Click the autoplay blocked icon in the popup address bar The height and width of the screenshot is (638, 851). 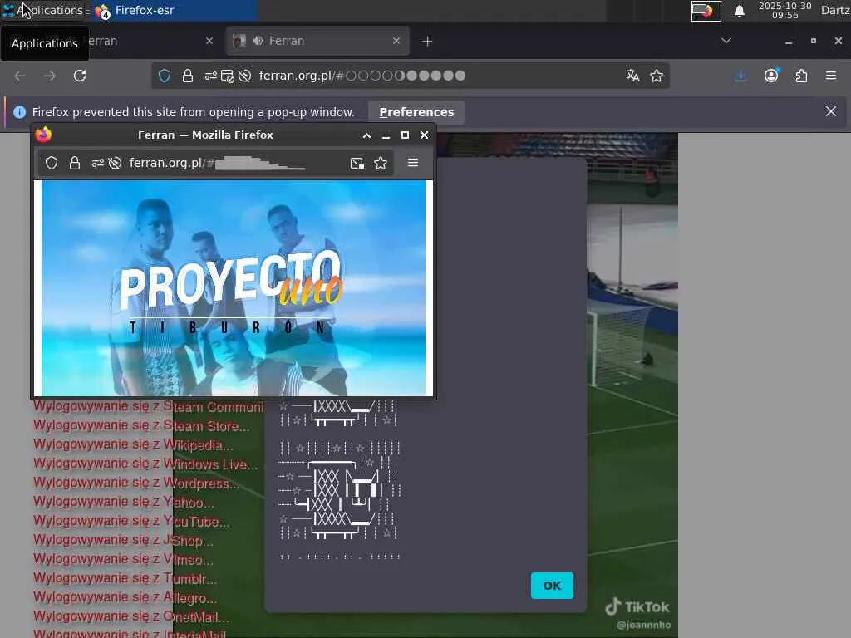pos(115,163)
